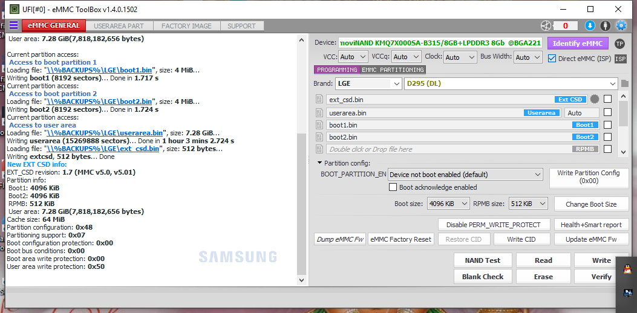Screen dimensions: 637x313
Task: Switch to USERAREA PART tab
Action: (x=119, y=26)
